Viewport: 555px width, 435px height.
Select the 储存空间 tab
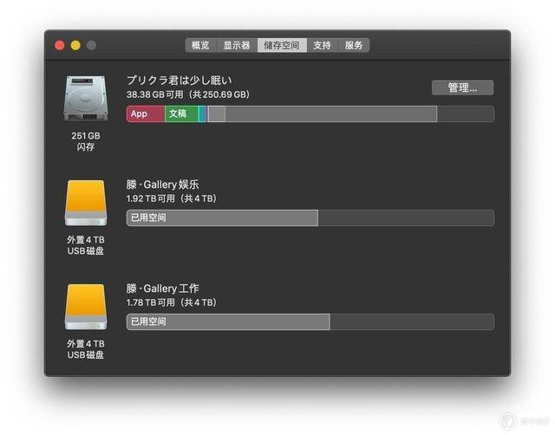(282, 45)
